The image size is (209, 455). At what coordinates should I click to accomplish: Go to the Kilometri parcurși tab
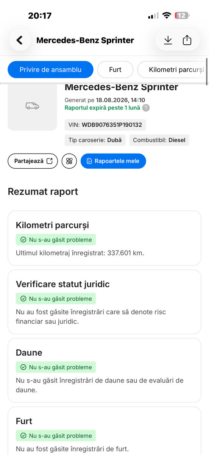[173, 70]
